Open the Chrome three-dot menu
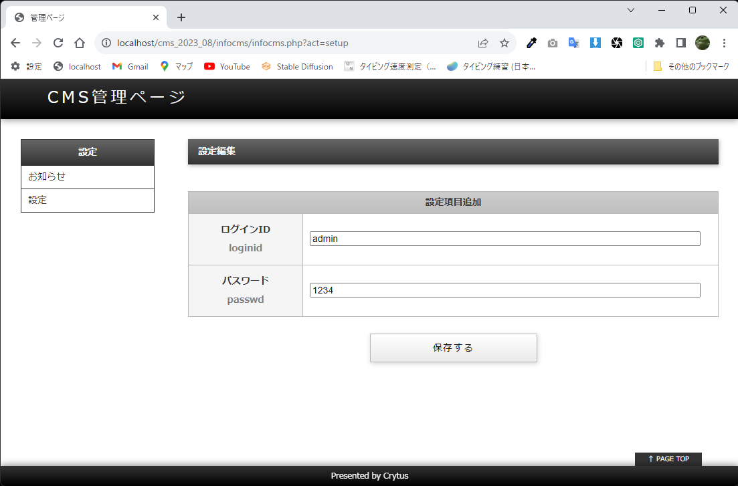This screenshot has height=486, width=738. 725,42
